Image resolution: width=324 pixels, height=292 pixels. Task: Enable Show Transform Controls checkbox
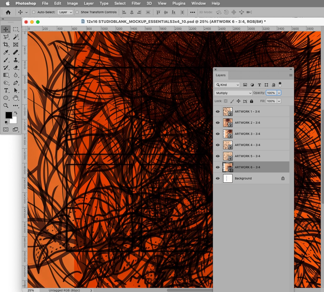click(77, 12)
